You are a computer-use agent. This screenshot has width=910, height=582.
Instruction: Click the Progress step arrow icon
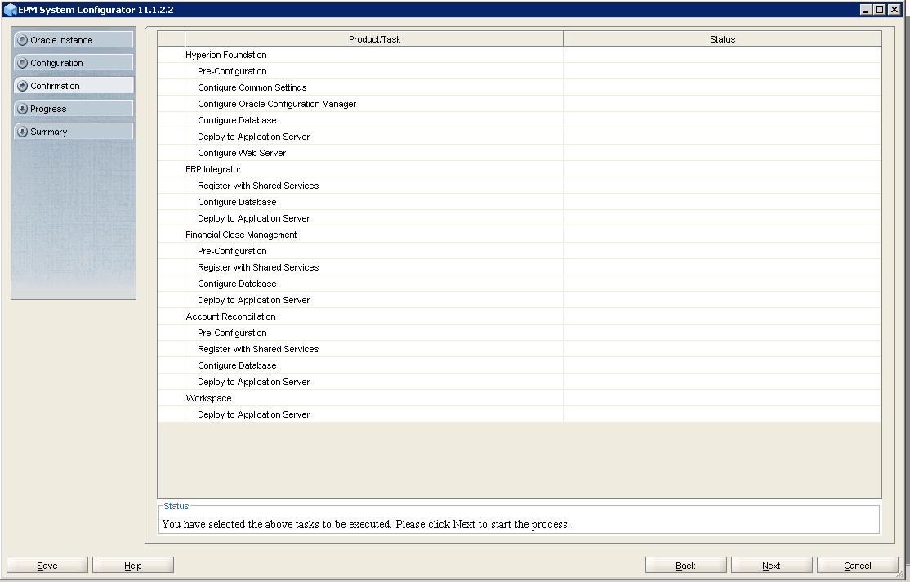tap(23, 109)
